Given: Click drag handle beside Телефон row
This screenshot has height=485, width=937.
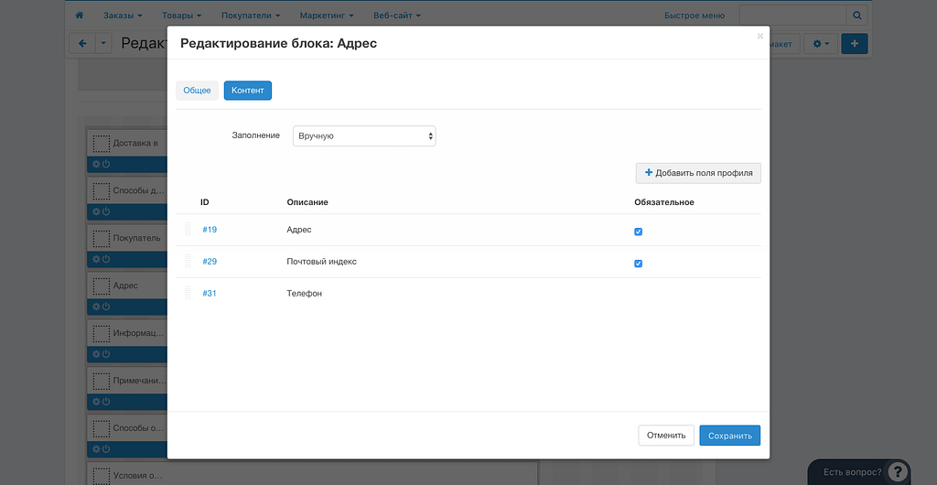Looking at the screenshot, I should pyautogui.click(x=188, y=294).
